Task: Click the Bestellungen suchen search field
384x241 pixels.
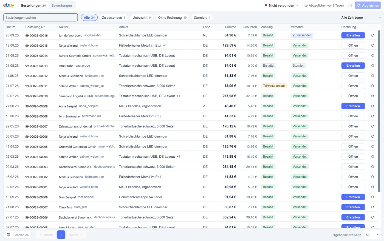Action: click(x=41, y=18)
